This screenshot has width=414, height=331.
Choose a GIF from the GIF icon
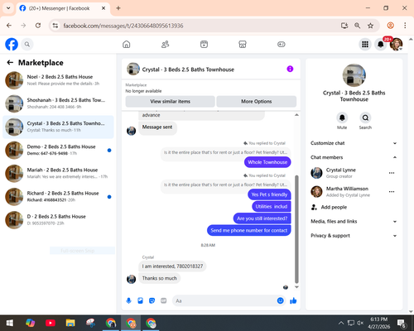click(164, 300)
